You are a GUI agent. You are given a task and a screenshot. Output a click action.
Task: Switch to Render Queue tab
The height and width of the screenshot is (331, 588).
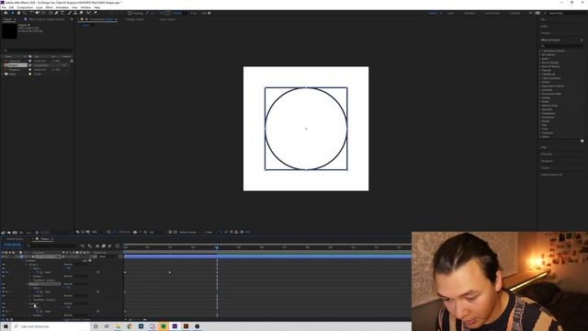[x=15, y=239]
